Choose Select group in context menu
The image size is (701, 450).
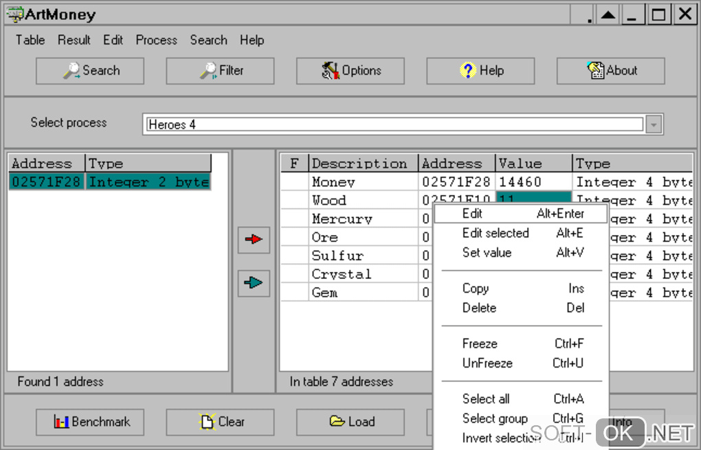pyautogui.click(x=521, y=418)
